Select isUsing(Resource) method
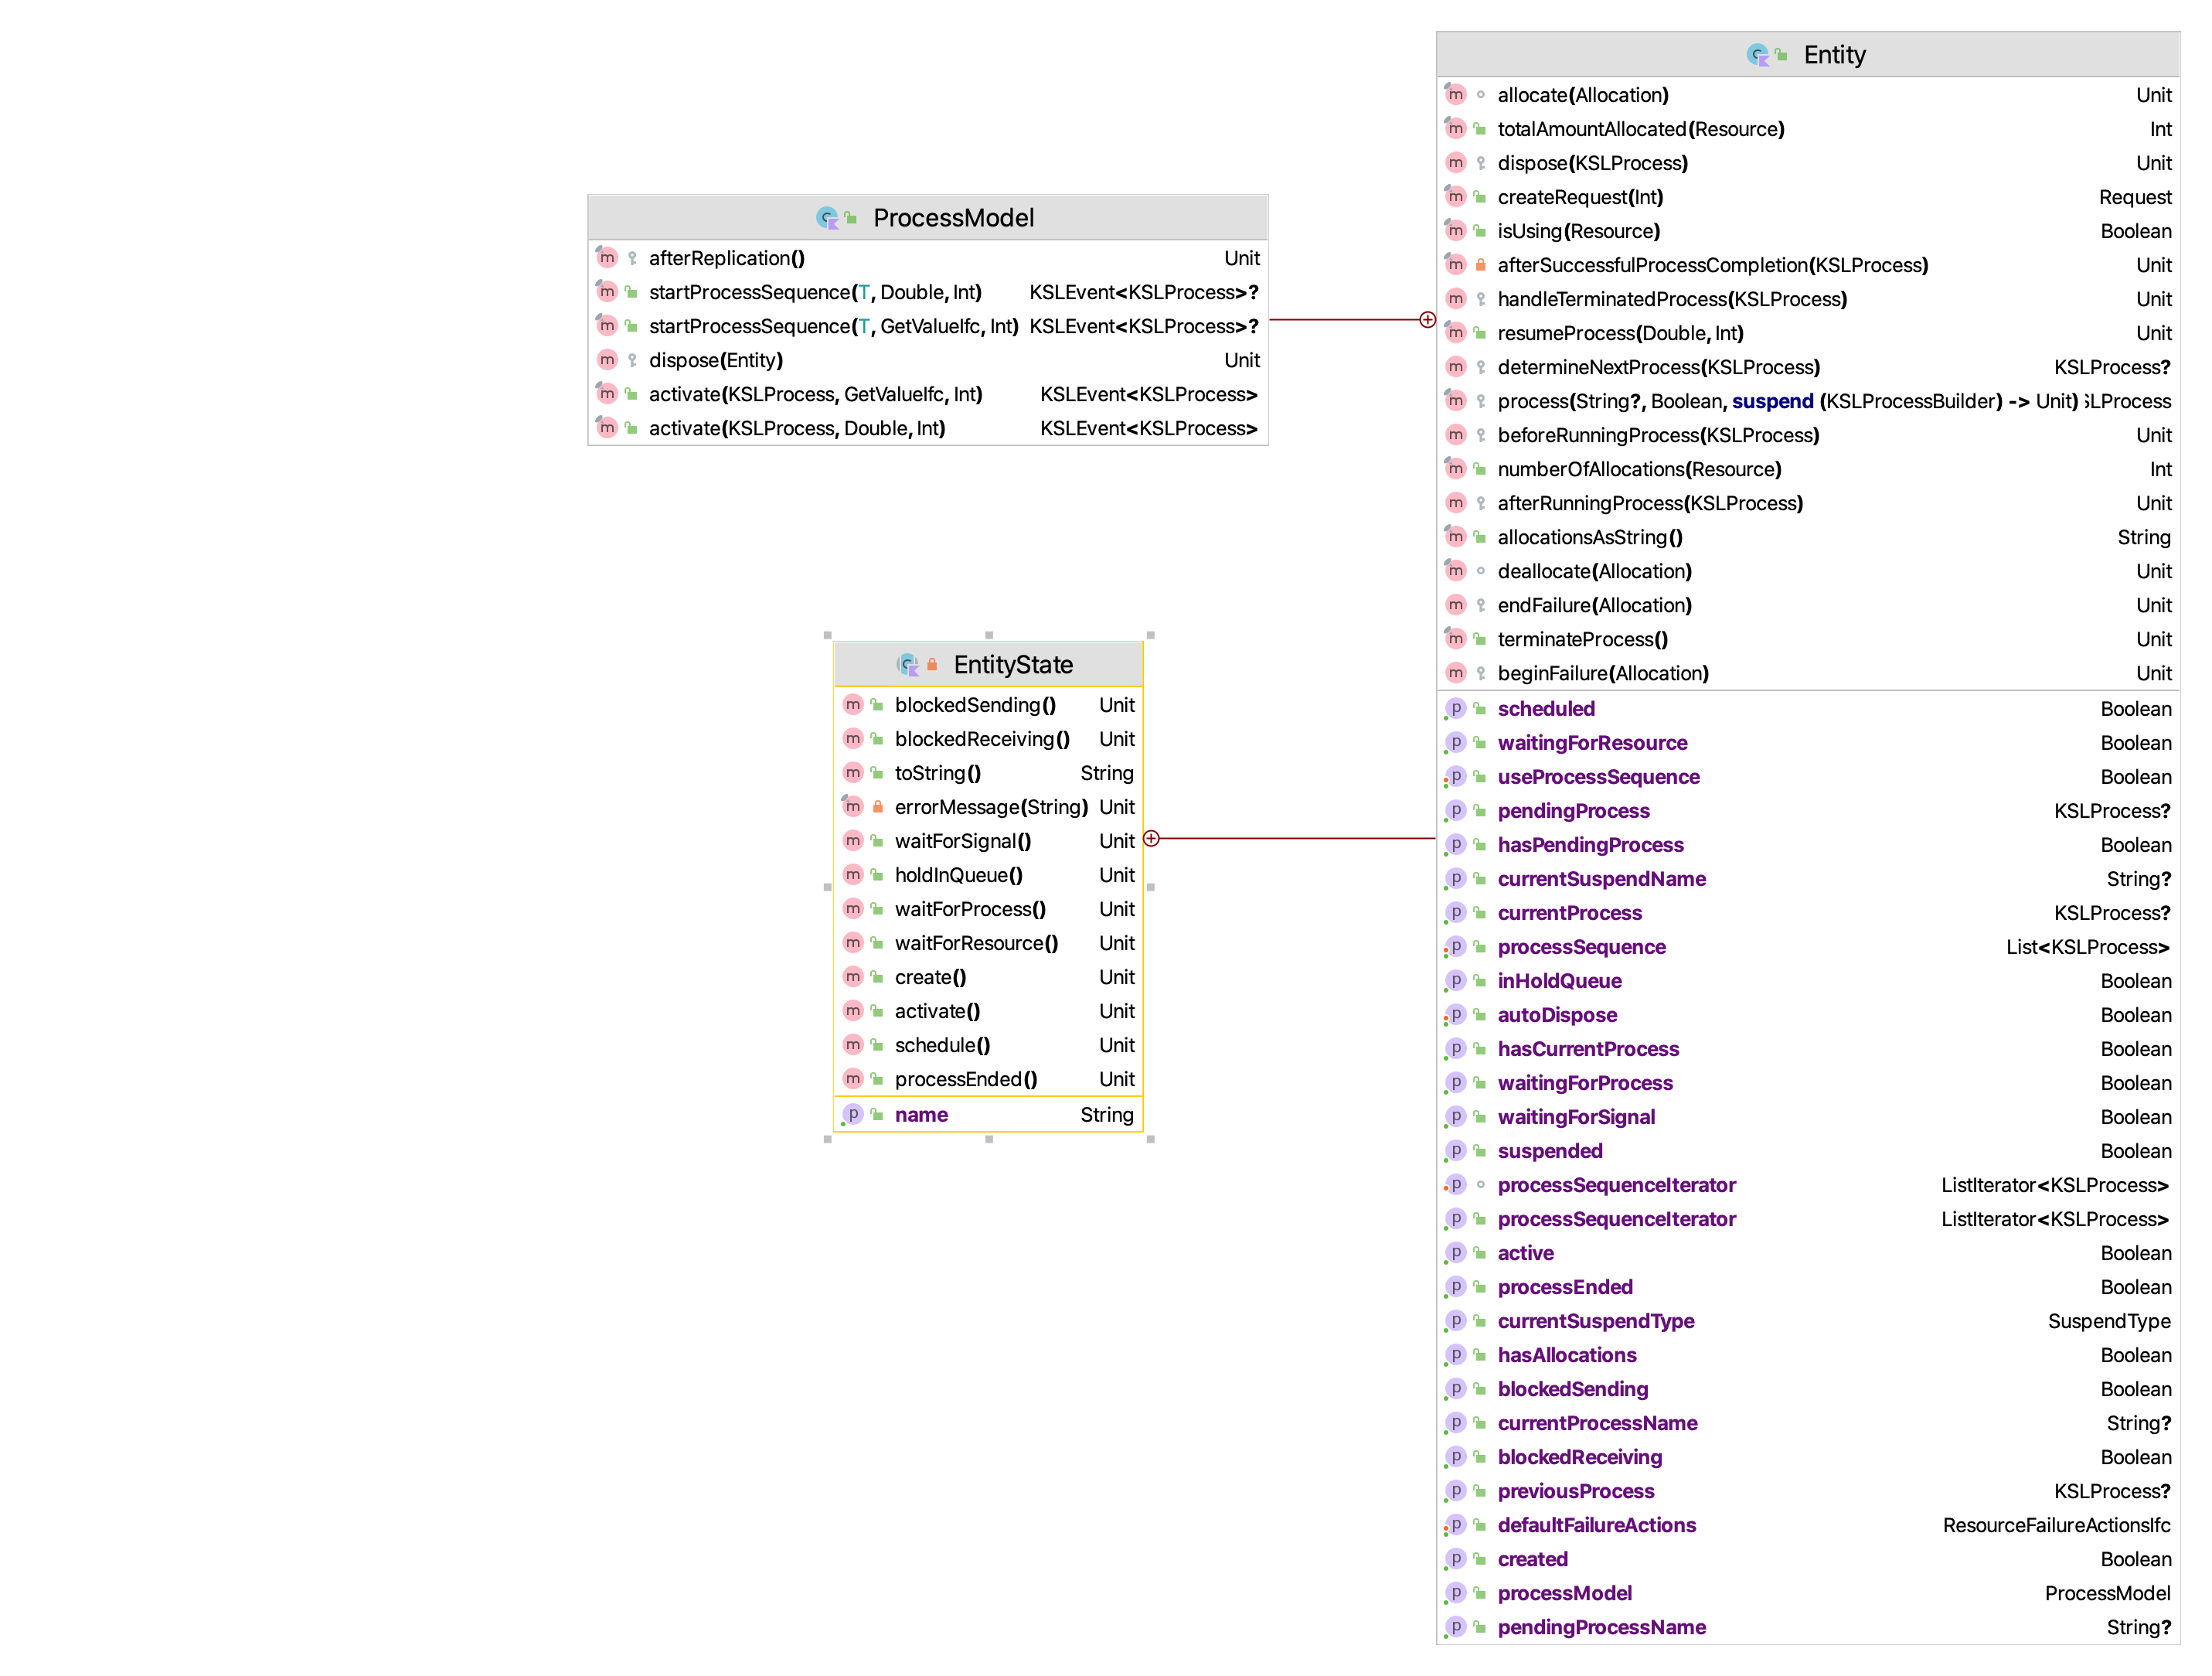Image resolution: width=2212 pixels, height=1676 pixels. point(1808,231)
